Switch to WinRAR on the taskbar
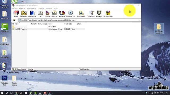Viewport: 170px width, 95px height. (x=50, y=93)
